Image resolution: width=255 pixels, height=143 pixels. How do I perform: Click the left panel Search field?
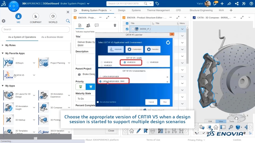coord(36,29)
